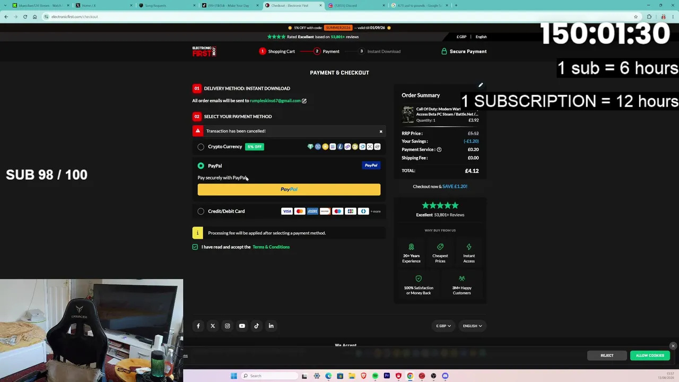This screenshot has height=382, width=679.
Task: Click the '+ more' card options text
Action: (376, 212)
